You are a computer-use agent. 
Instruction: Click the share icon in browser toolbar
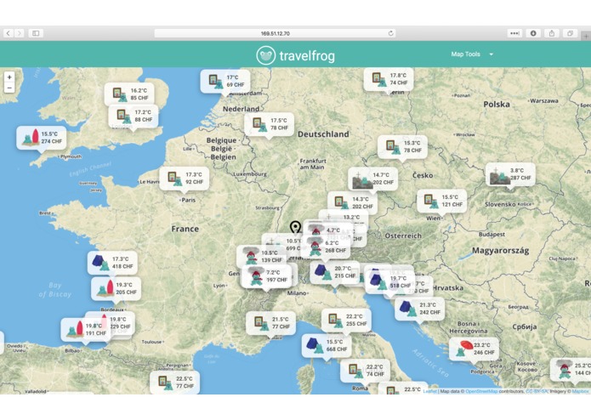(x=551, y=33)
